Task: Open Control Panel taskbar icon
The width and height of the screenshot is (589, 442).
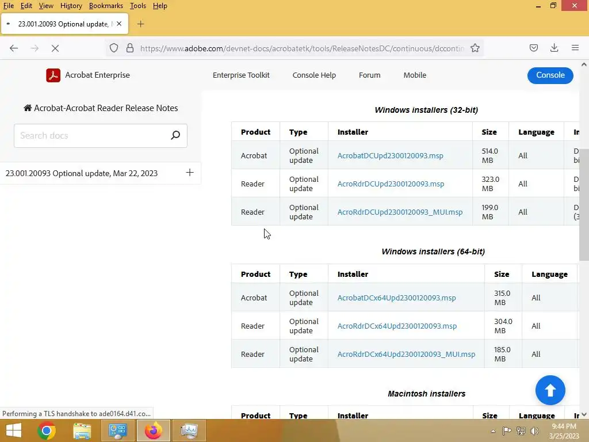Action: pos(117,430)
